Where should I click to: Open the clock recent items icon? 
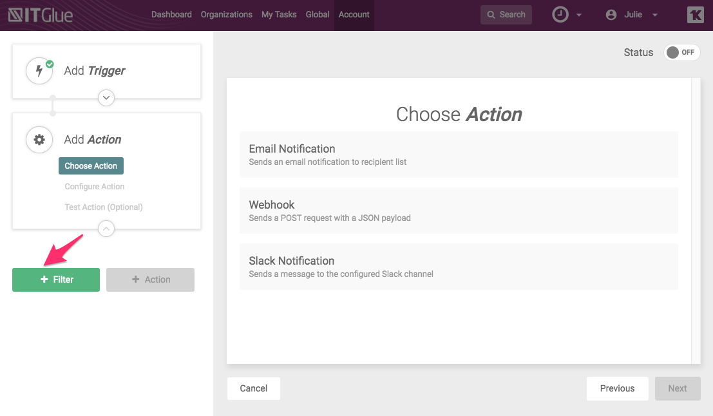[x=560, y=15]
